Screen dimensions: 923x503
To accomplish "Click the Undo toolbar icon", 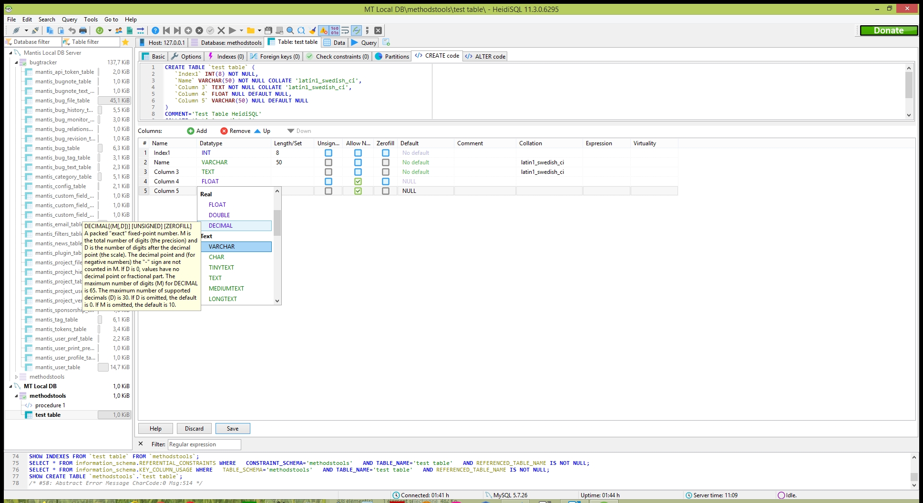I will 72,30.
